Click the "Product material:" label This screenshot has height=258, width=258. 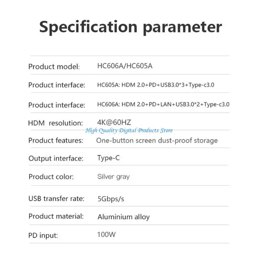[56, 216]
